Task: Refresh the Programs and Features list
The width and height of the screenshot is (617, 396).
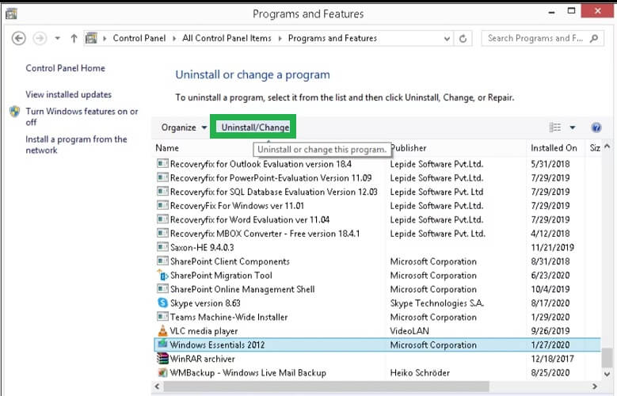Action: point(463,39)
